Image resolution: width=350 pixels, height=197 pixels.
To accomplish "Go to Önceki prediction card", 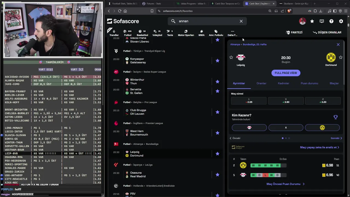I will tap(235, 138).
